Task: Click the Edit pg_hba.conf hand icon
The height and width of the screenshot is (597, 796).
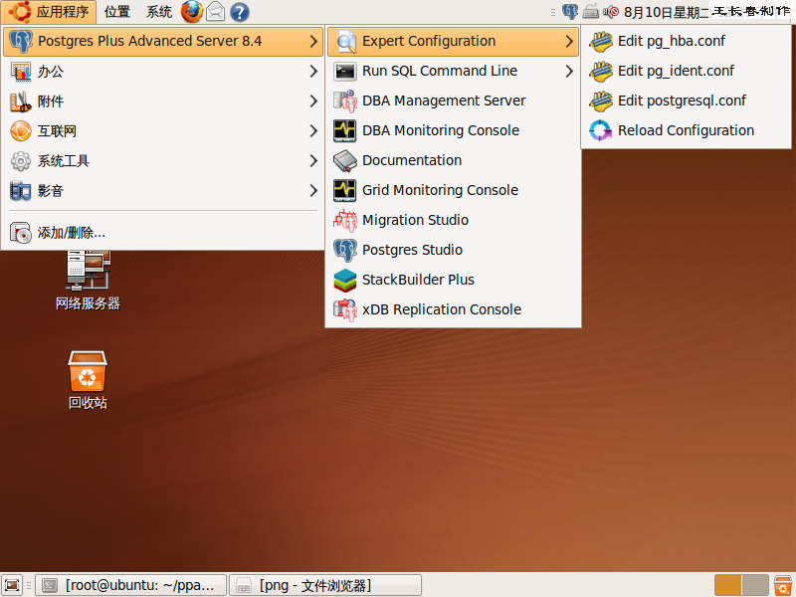Action: click(601, 41)
